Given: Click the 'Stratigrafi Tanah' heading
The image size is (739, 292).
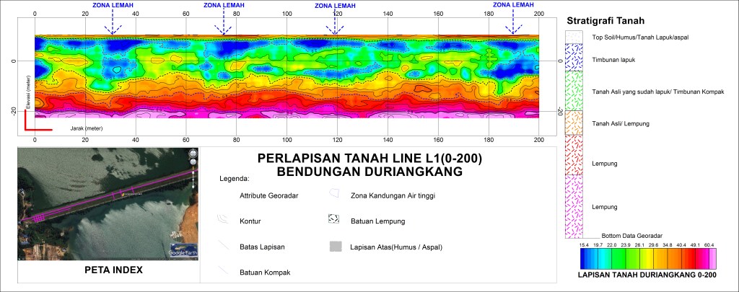Looking at the screenshot, I should coord(605,21).
